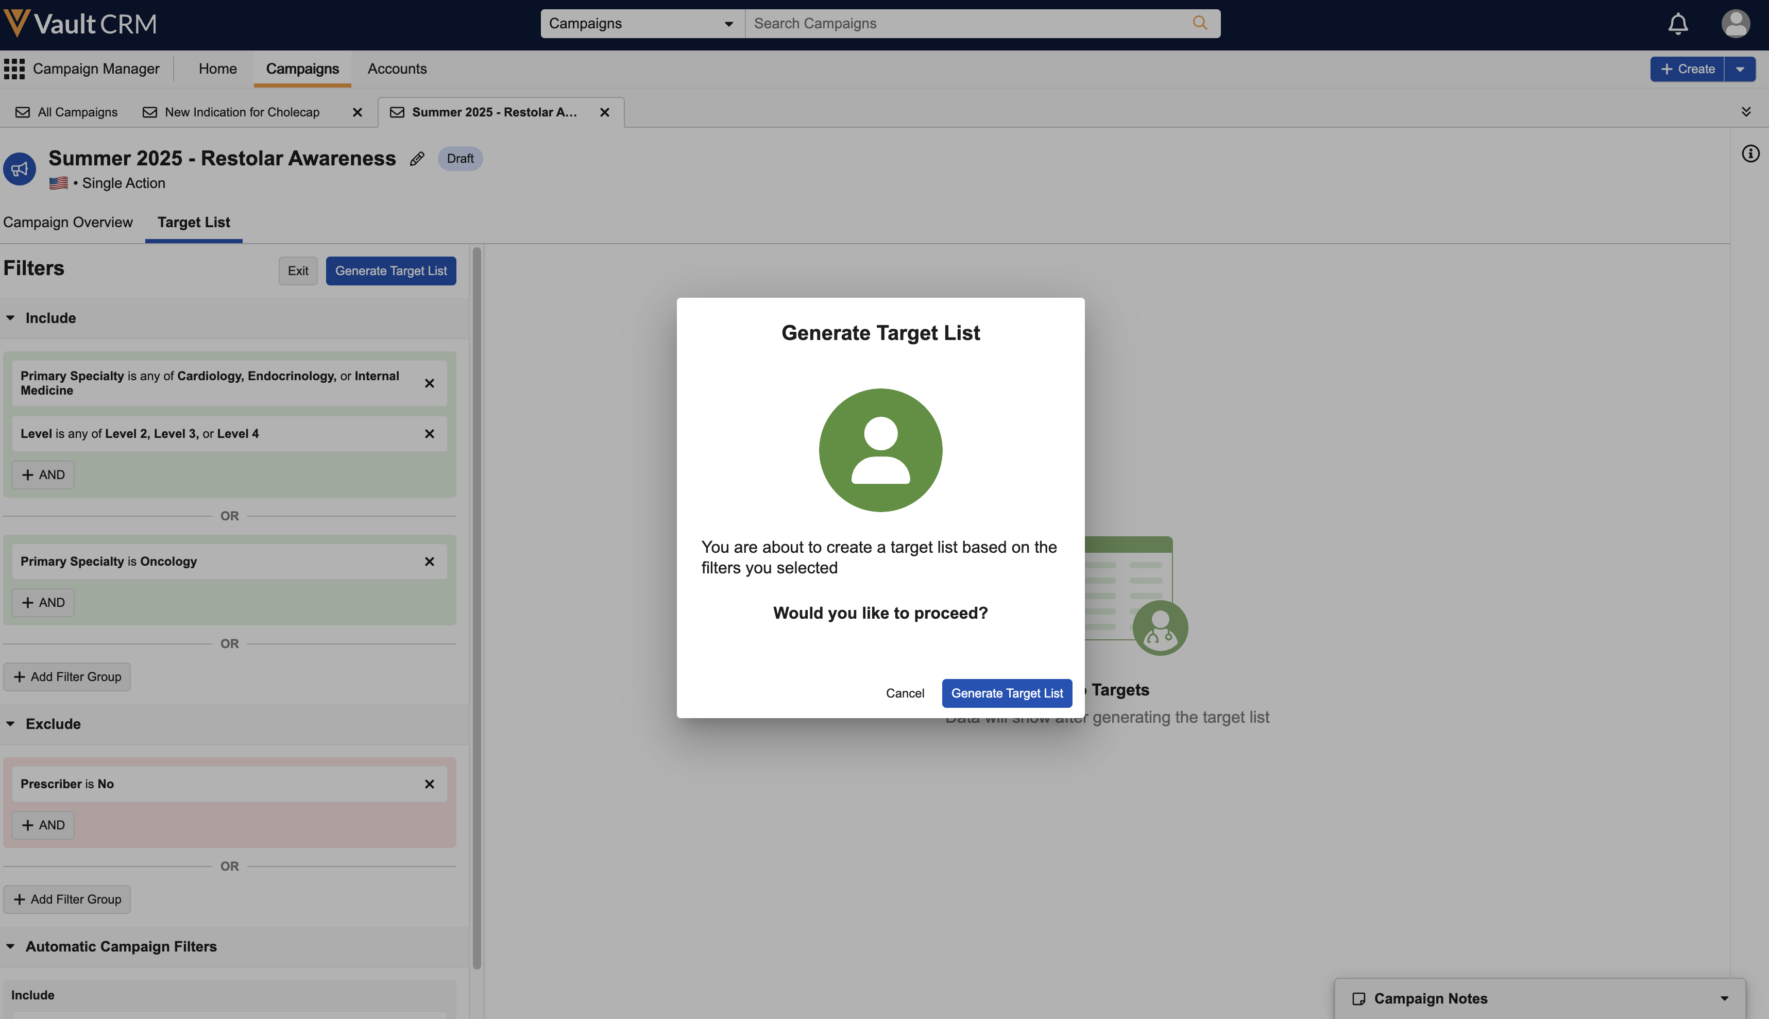Viewport: 1769px width, 1019px height.
Task: Click the notifications bell icon
Action: click(1677, 24)
